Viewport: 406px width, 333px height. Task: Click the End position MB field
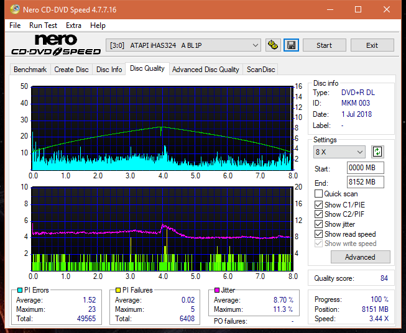tap(365, 182)
